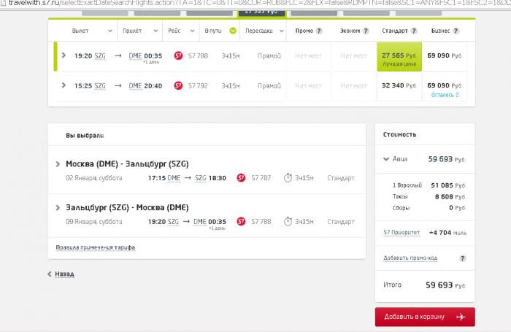Click the green check icon next to В пути
The image size is (511, 332).
(233, 31)
